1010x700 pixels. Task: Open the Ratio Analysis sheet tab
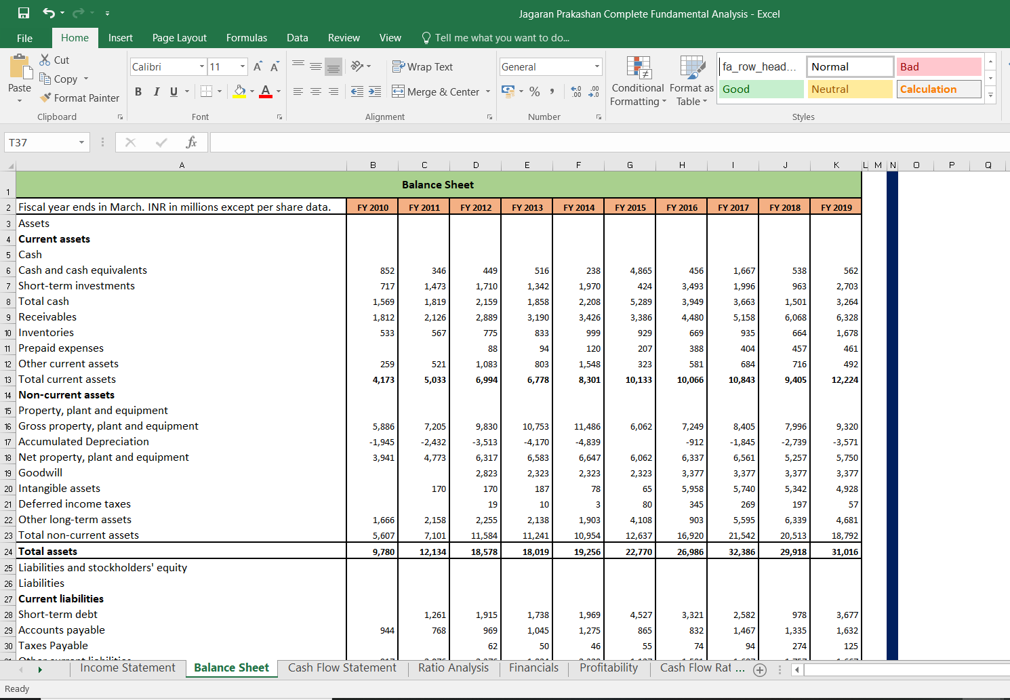[453, 668]
